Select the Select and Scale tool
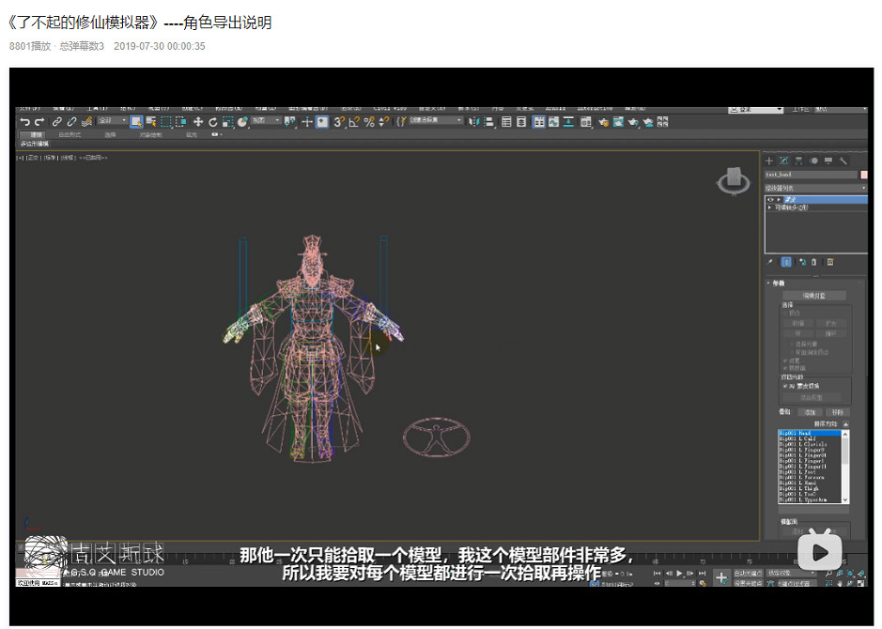The image size is (882, 629). (x=226, y=120)
